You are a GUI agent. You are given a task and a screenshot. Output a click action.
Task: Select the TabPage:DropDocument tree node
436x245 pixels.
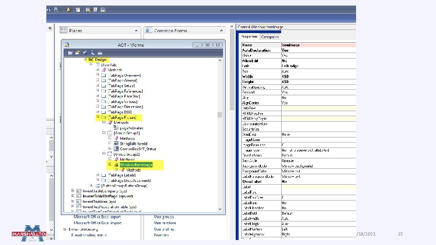(129, 181)
